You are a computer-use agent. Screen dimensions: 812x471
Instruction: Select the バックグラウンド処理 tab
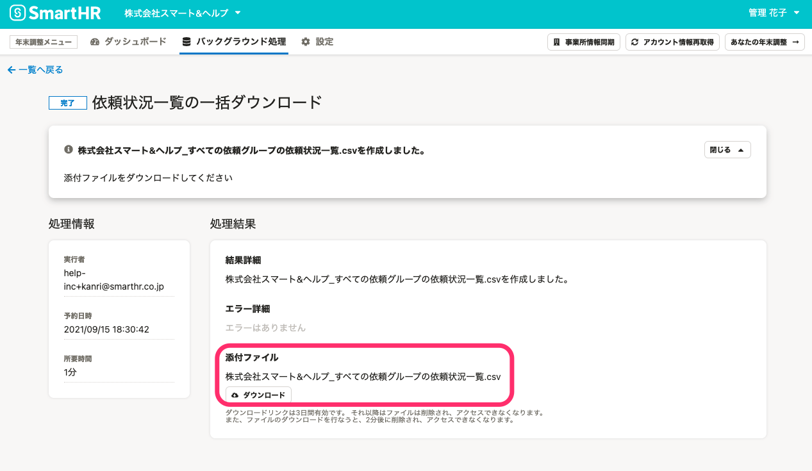point(234,42)
